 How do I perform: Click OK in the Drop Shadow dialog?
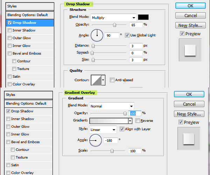tap(190, 6)
